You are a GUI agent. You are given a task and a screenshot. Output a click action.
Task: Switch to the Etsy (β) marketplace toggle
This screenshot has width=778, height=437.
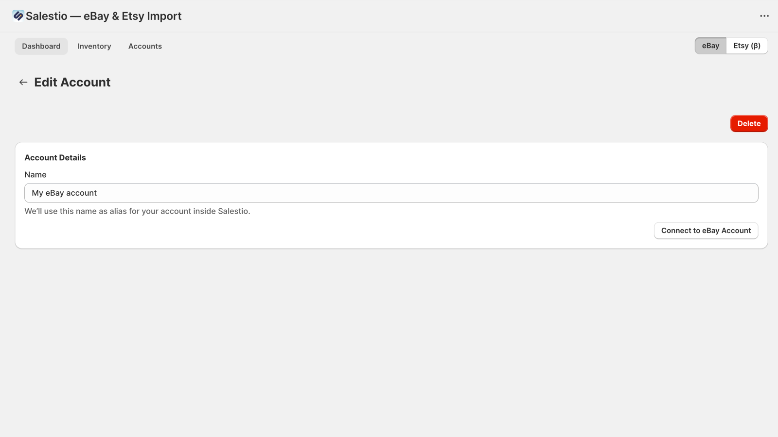(x=746, y=46)
